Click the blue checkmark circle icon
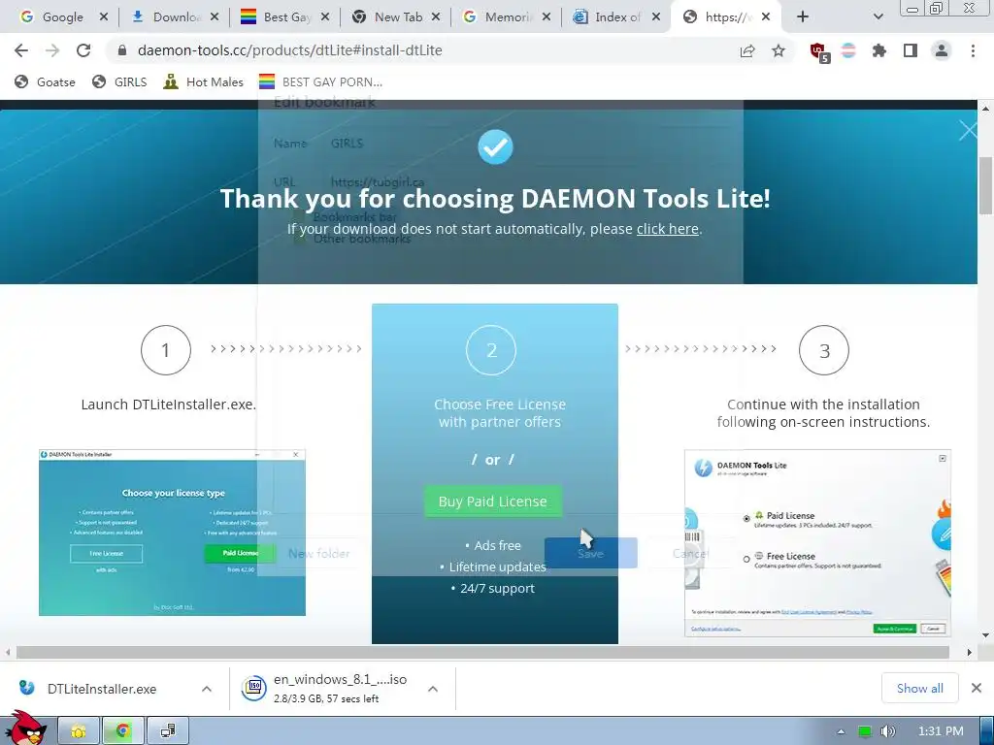This screenshot has width=994, height=745. point(495,147)
